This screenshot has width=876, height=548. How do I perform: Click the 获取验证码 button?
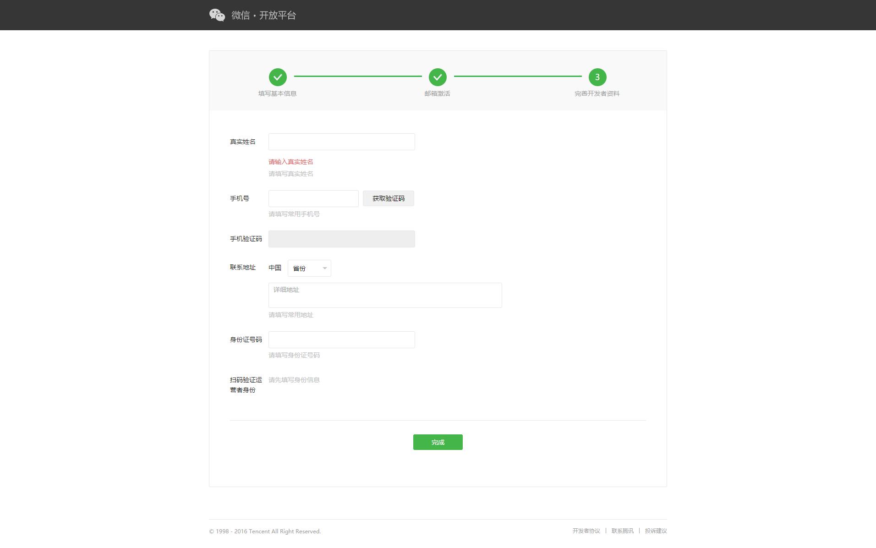coord(389,198)
